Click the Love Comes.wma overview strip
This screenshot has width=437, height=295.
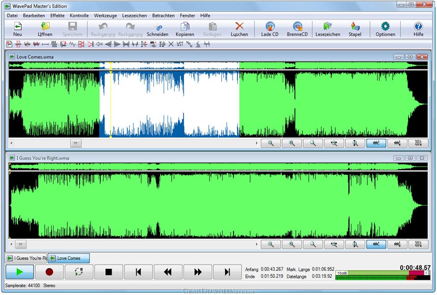click(218, 65)
